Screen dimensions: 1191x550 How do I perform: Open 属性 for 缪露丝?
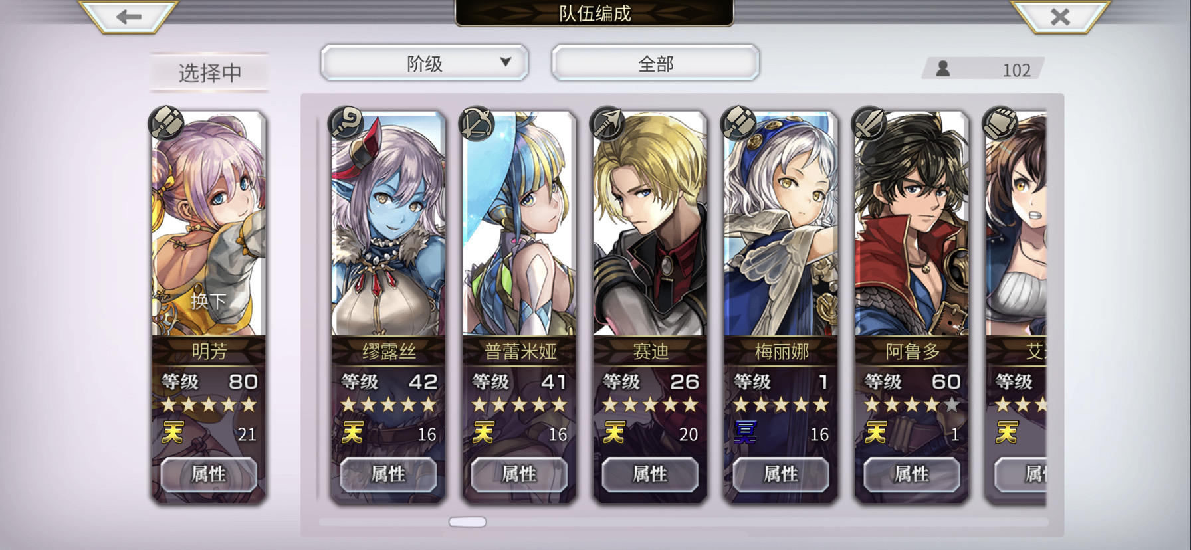[x=388, y=474]
